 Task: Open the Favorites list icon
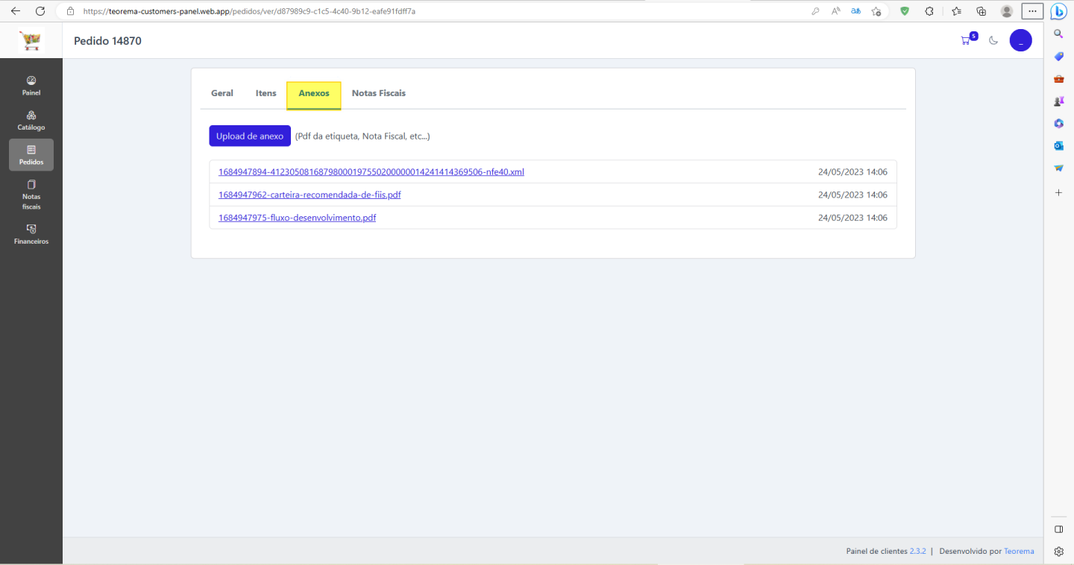click(956, 11)
